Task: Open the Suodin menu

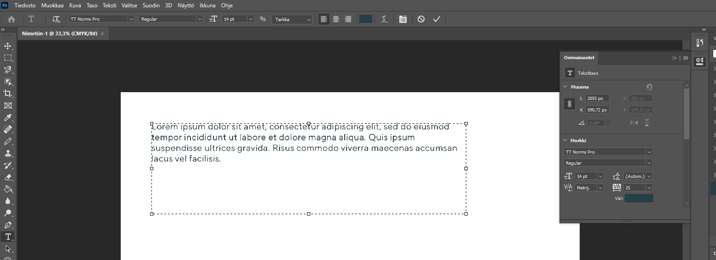Action: [x=151, y=6]
